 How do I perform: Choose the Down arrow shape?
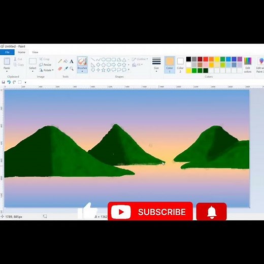[93, 70]
